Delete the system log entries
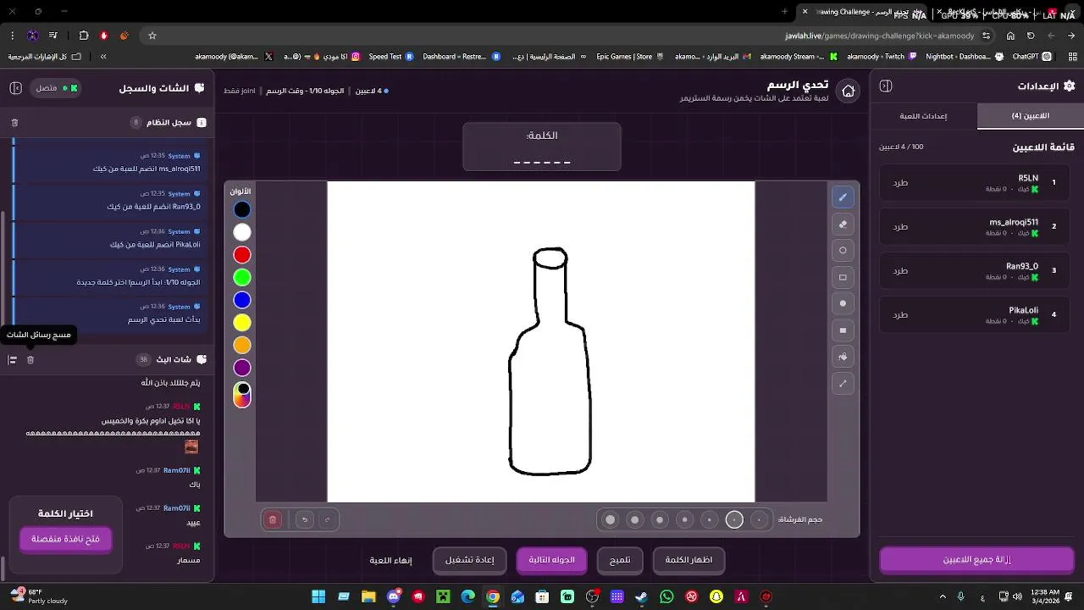Image resolution: width=1084 pixels, height=610 pixels. [x=14, y=123]
